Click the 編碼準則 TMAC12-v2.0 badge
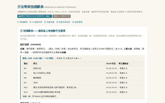Screen dimensions: 165x103 (35, 16)
